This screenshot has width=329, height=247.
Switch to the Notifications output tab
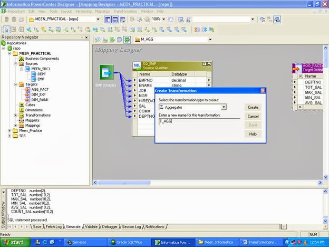[x=155, y=227]
